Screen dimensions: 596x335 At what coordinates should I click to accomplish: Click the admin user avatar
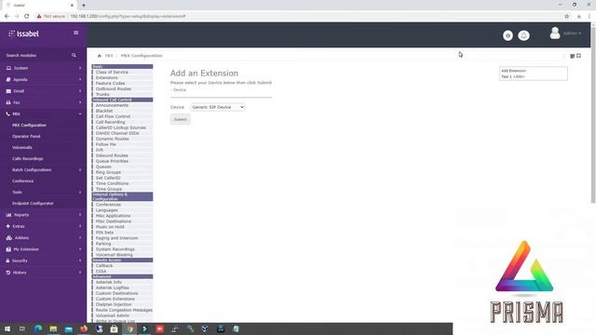(555, 33)
